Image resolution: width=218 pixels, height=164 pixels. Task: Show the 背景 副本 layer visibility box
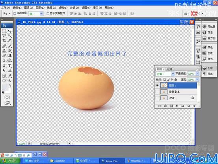(157, 92)
